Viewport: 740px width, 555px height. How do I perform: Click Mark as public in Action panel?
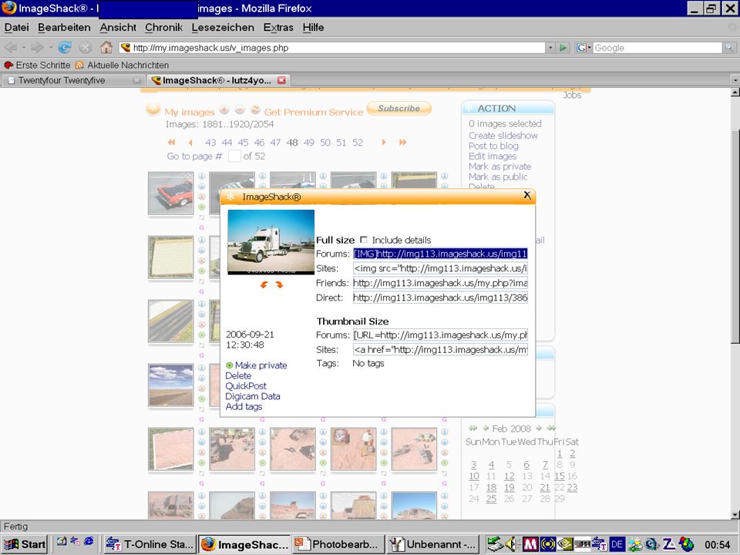[498, 177]
